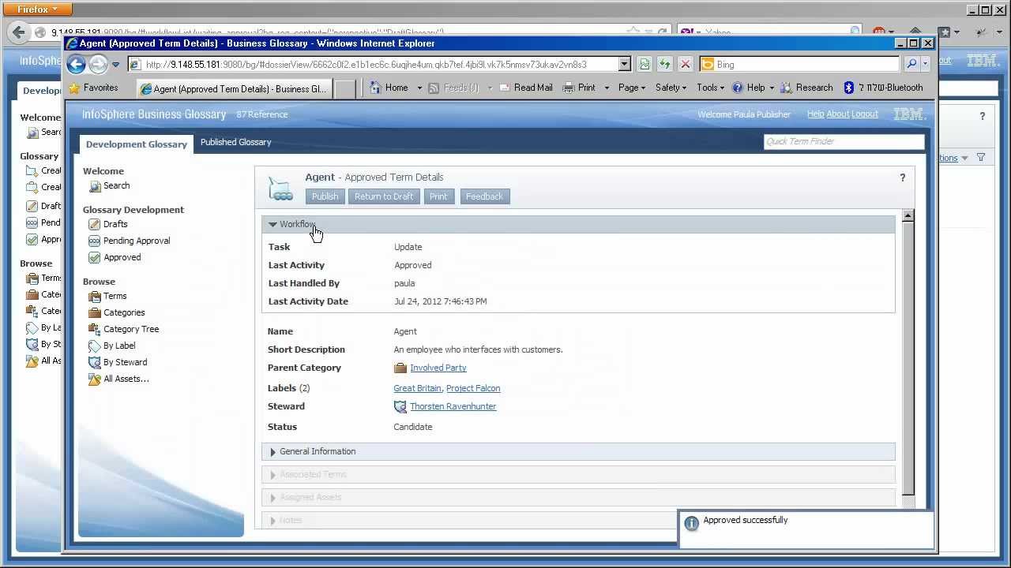Viewport: 1011px width, 568px height.
Task: Open the IE address bar dropdown
Action: pyautogui.click(x=624, y=65)
